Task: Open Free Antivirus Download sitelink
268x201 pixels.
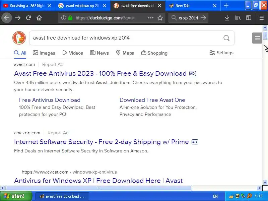Action: (x=50, y=100)
